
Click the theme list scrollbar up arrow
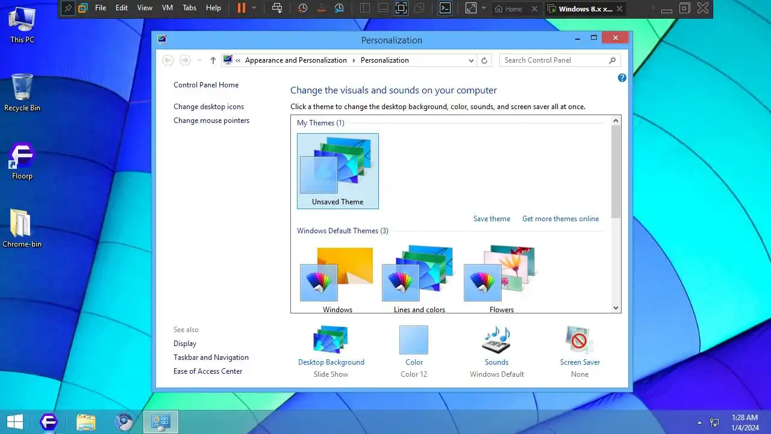tap(616, 121)
